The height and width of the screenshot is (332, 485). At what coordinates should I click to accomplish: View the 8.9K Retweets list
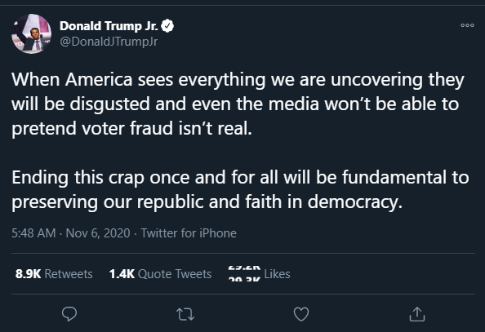(54, 274)
